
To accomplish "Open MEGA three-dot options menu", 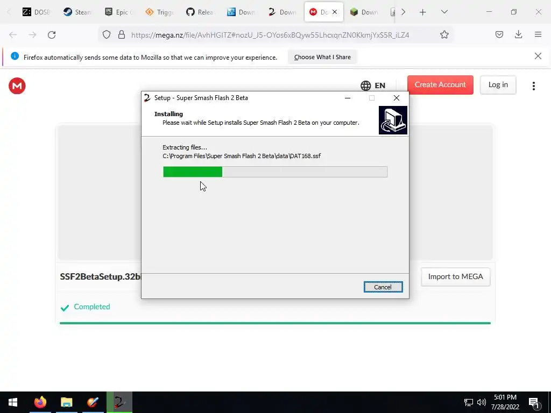I will pyautogui.click(x=533, y=86).
